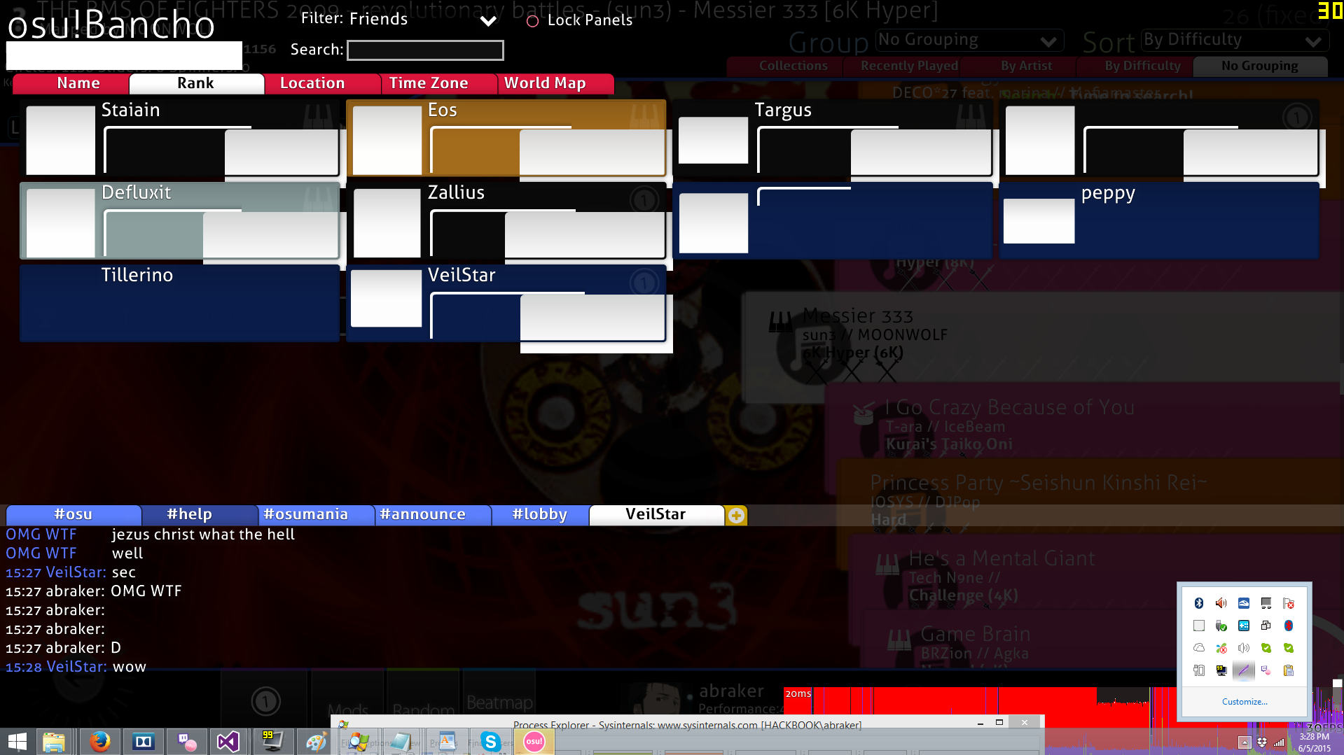Select the Targus user panel
The image size is (1344, 755).
pos(833,138)
